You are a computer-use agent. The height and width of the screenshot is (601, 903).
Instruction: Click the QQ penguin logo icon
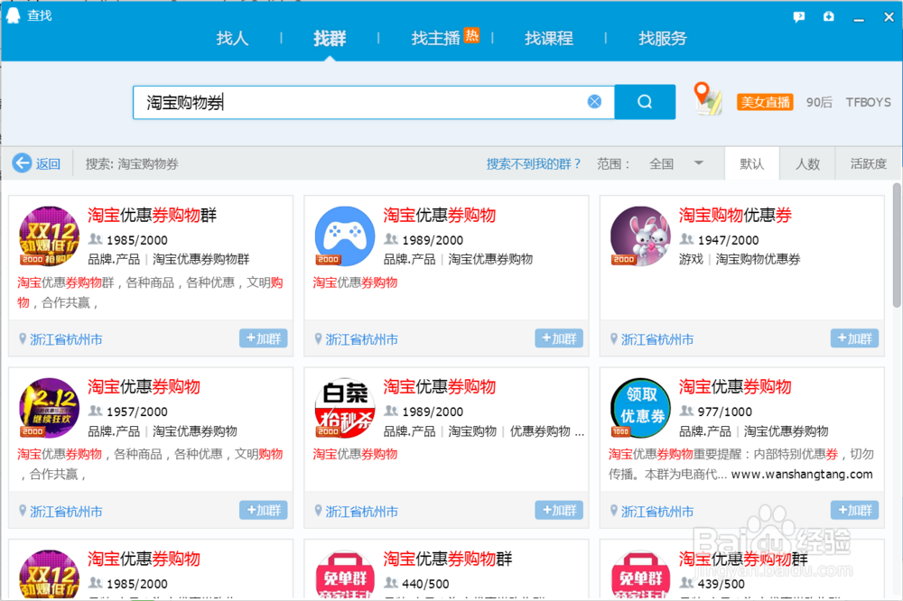coord(13,15)
